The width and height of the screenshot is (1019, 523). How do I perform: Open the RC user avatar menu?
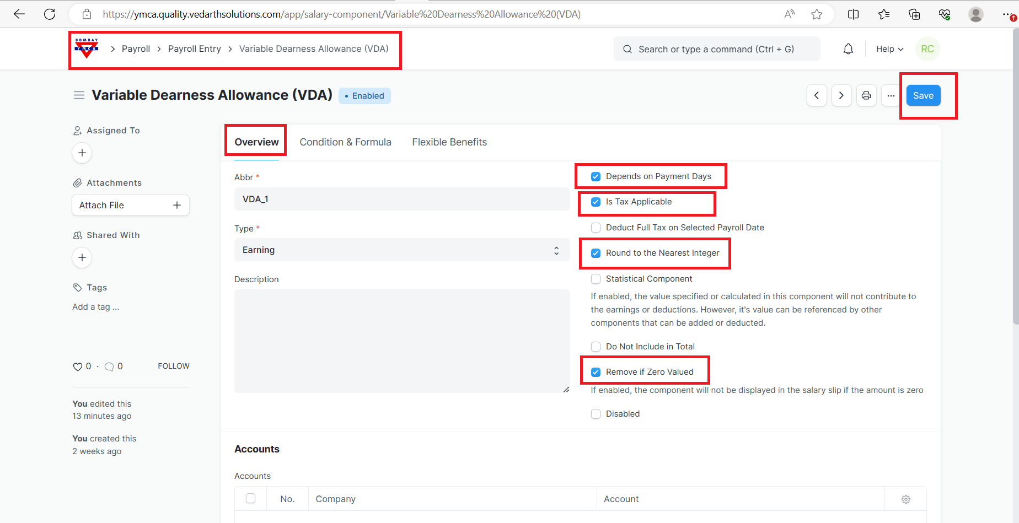click(927, 49)
